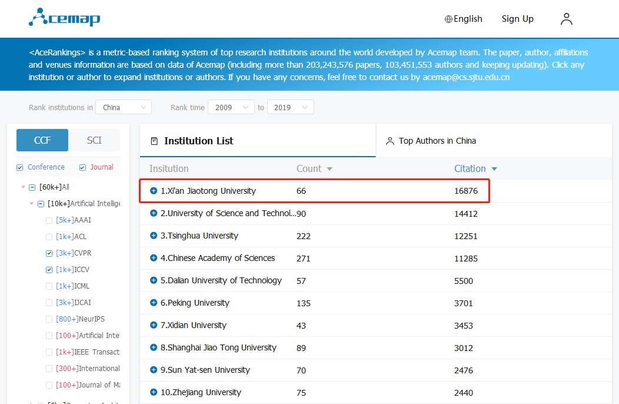The width and height of the screenshot is (619, 404).
Task: Enable the AAAI checkbox
Action: (x=49, y=220)
